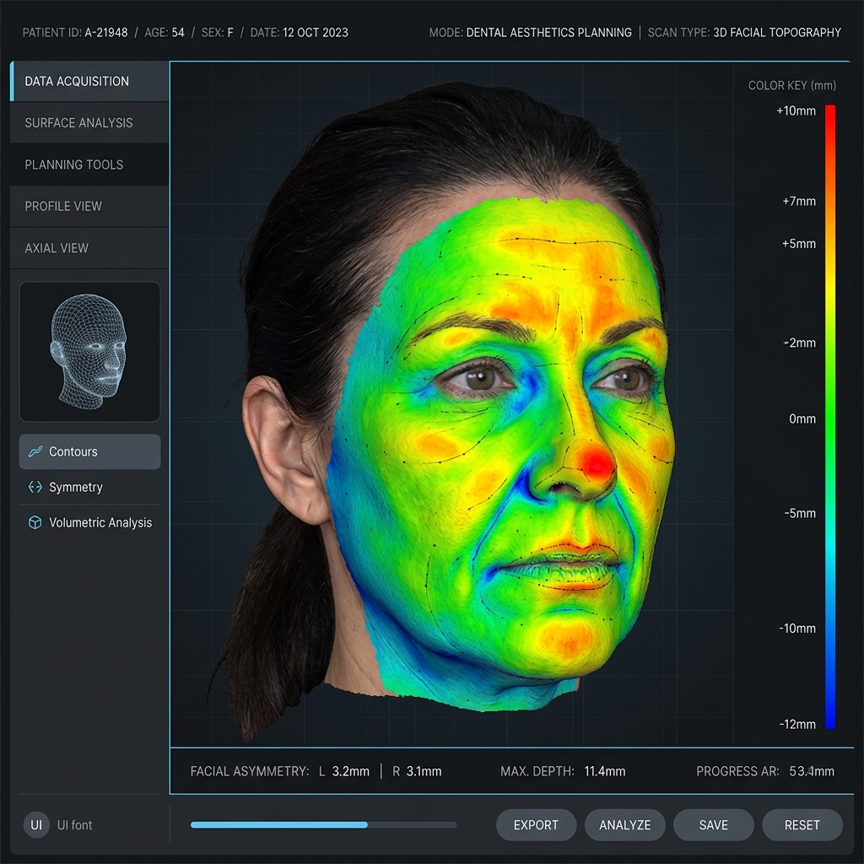This screenshot has height=864, width=864.
Task: Click the Volumetric Analysis cube icon
Action: click(35, 522)
